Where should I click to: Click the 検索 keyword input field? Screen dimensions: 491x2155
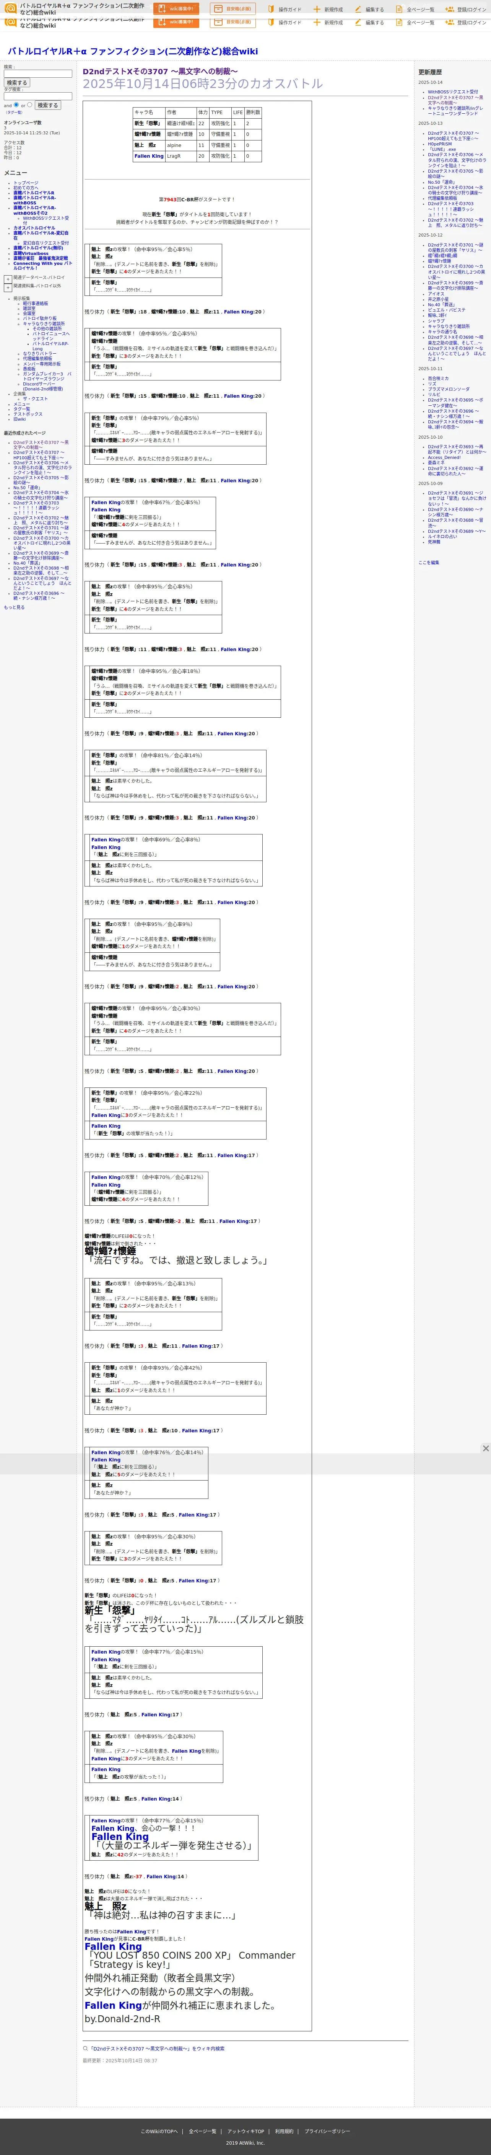point(37,73)
